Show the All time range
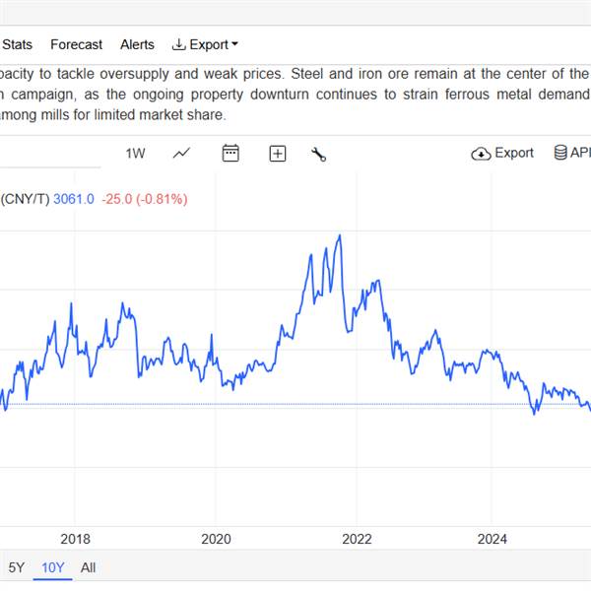Screen dimensions: 591x591 89,567
